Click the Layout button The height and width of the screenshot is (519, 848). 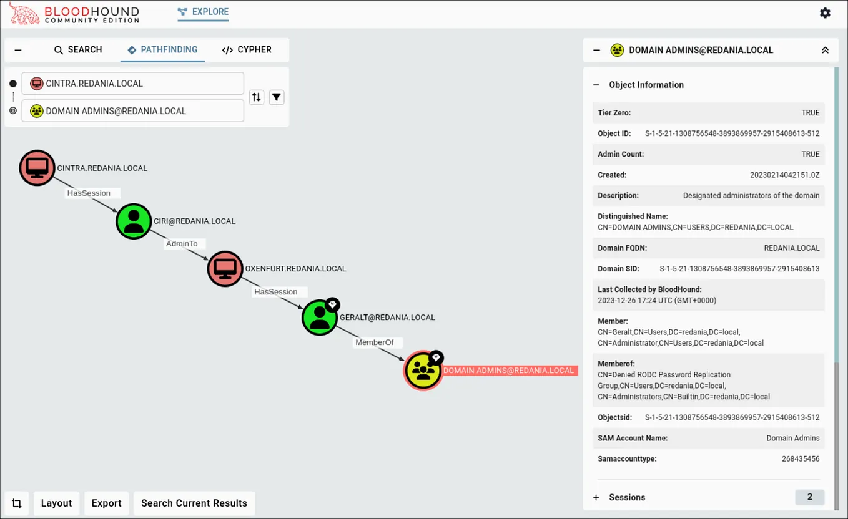click(56, 503)
